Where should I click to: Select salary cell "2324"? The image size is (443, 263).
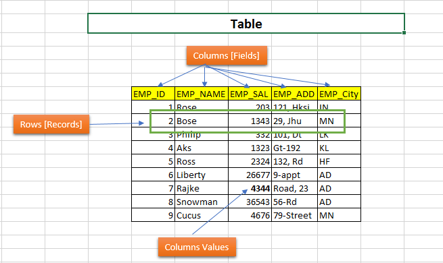click(x=250, y=161)
